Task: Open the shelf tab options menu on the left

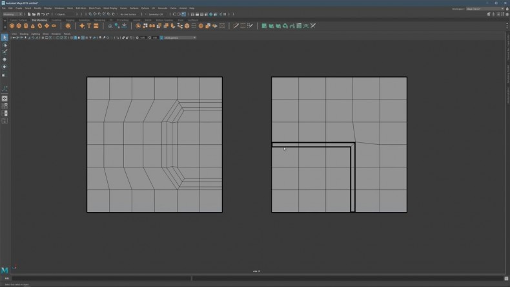Action: pyautogui.click(x=5, y=20)
